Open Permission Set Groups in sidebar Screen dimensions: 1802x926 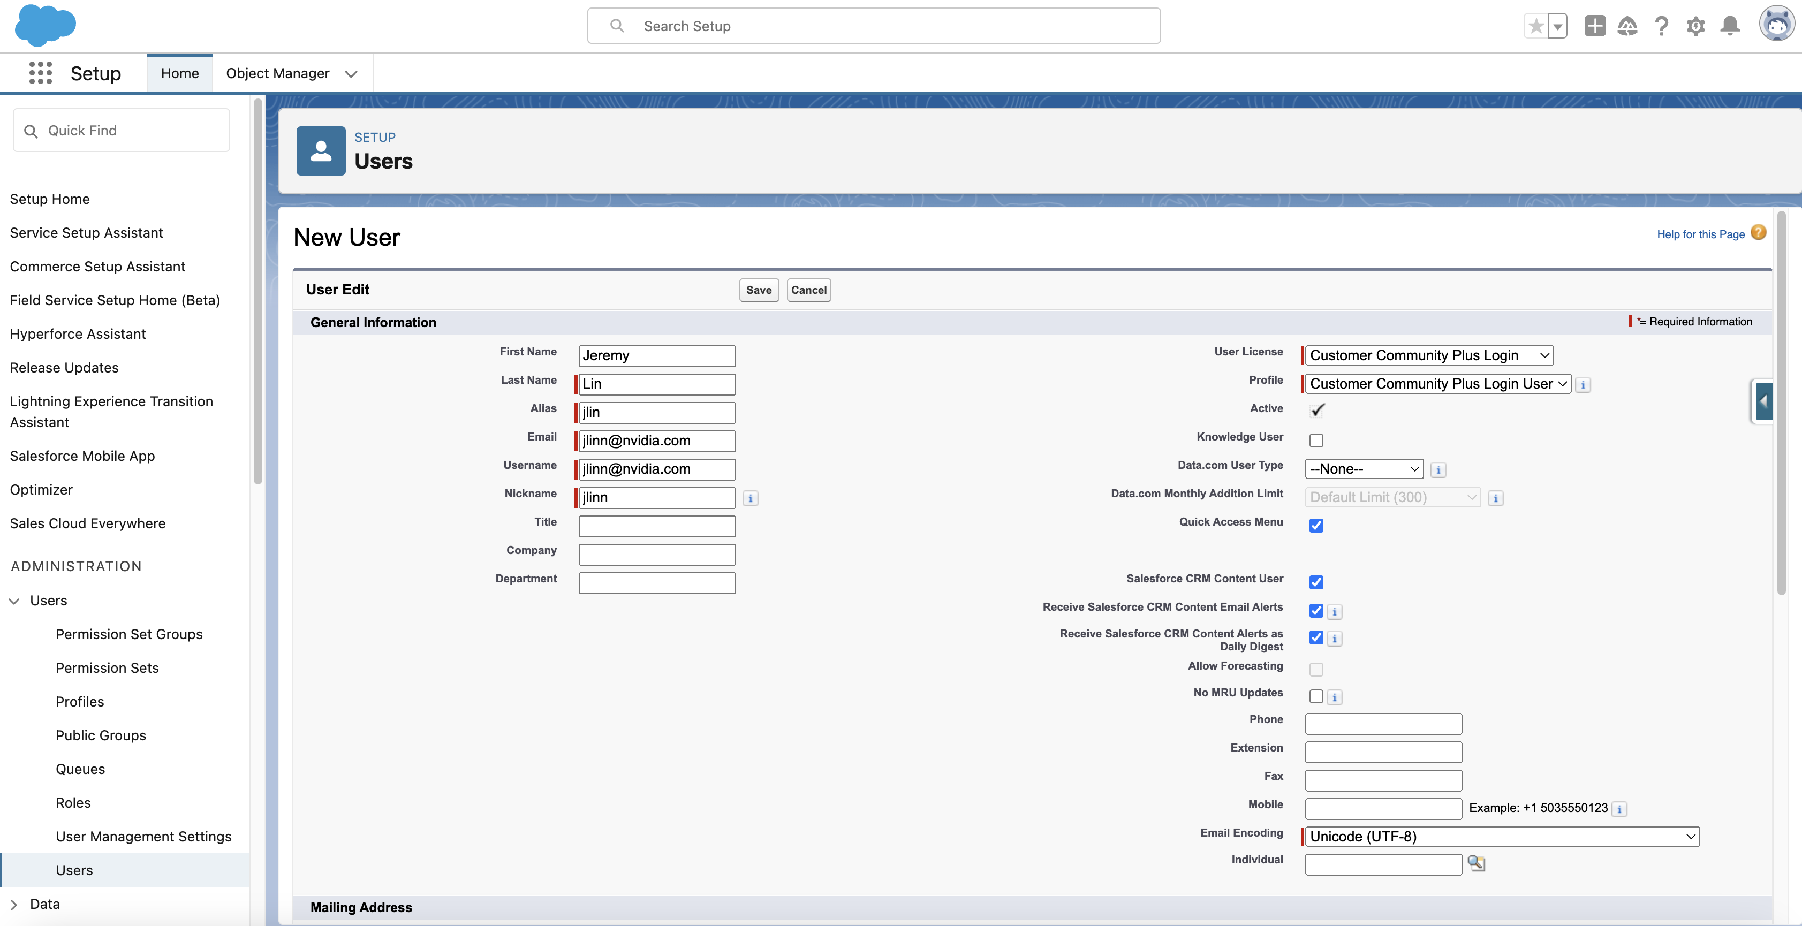tap(128, 634)
